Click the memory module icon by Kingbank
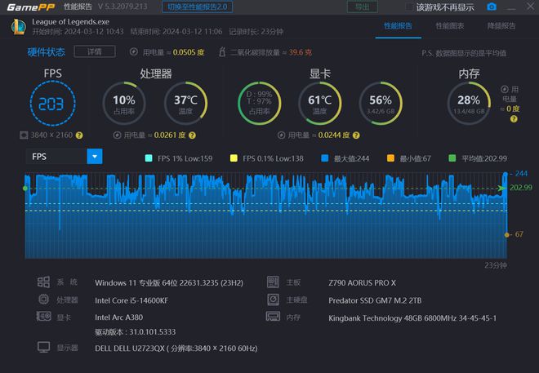This screenshot has height=373, width=539. point(274,317)
